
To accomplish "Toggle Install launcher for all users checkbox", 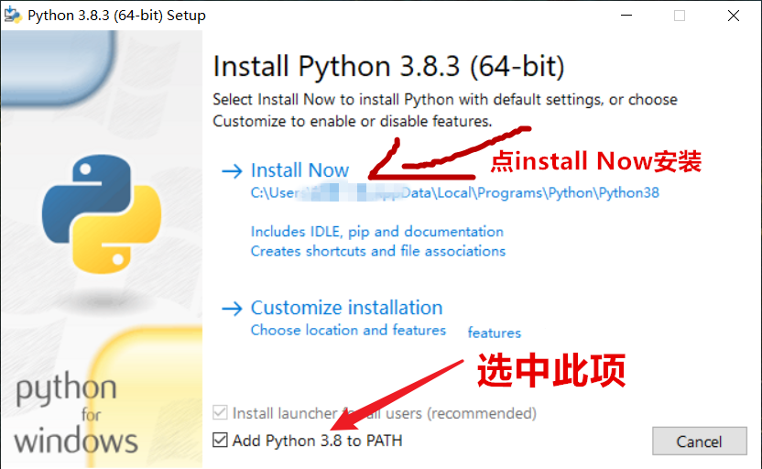I will point(220,413).
